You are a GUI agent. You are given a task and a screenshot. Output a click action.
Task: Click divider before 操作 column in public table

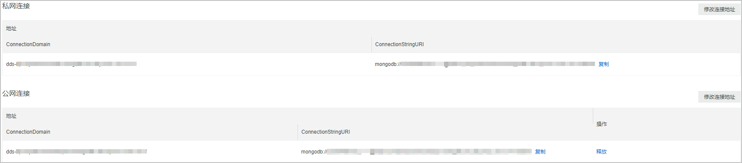pyautogui.click(x=593, y=116)
